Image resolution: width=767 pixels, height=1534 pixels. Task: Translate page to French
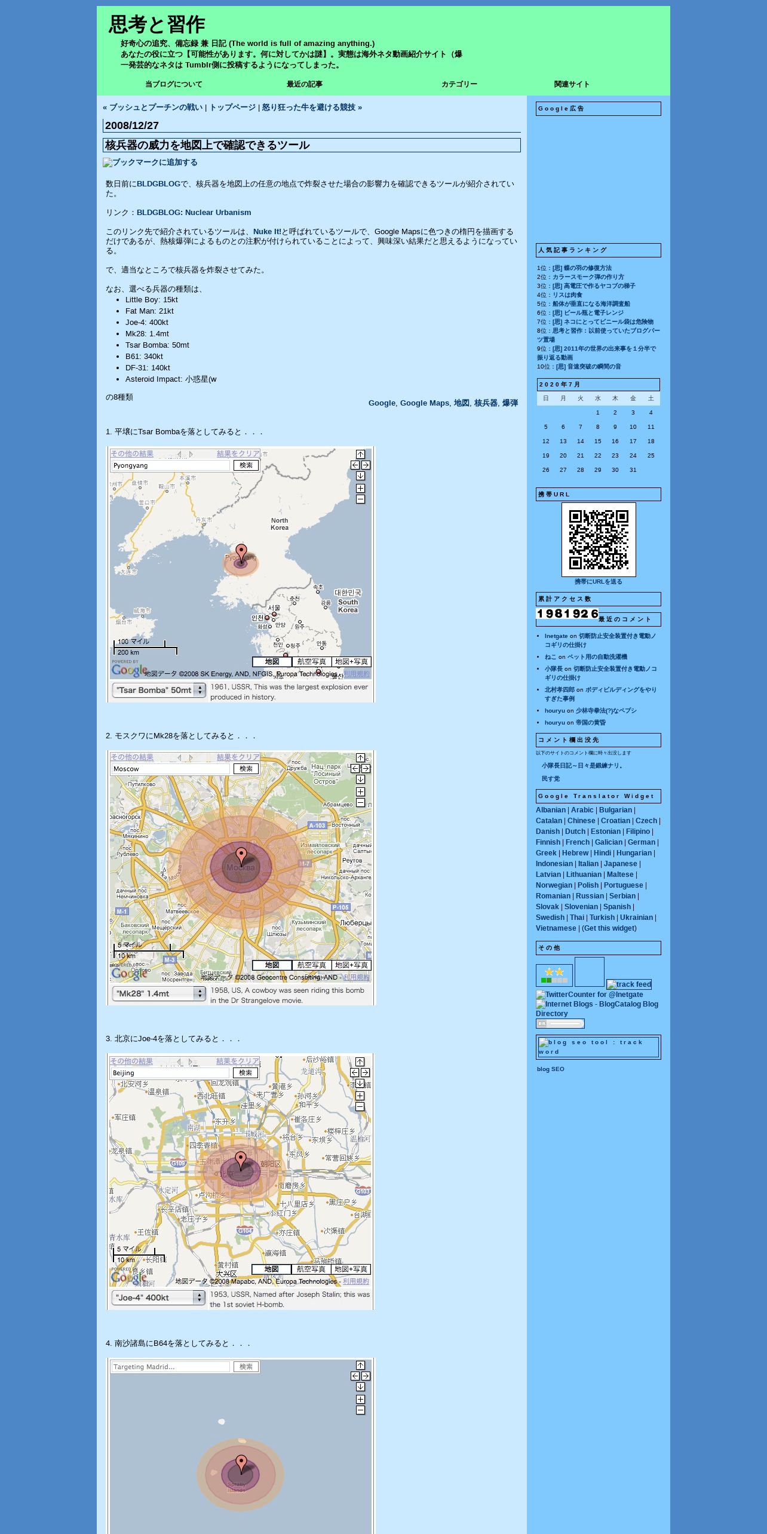[x=578, y=842]
